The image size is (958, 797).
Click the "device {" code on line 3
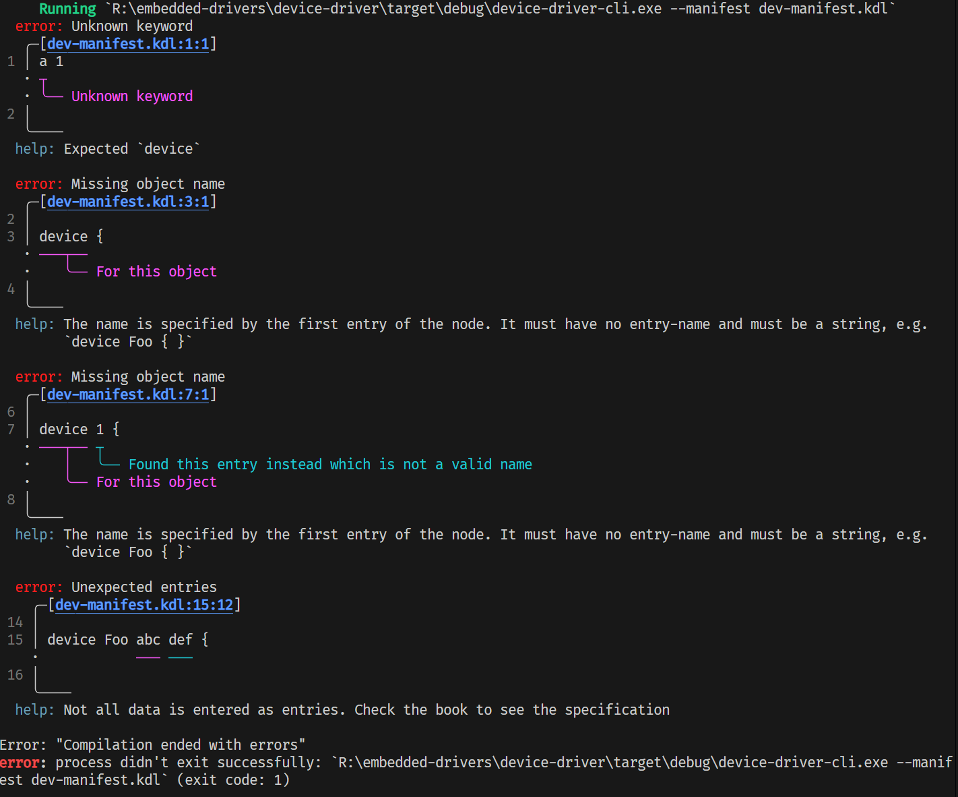71,237
